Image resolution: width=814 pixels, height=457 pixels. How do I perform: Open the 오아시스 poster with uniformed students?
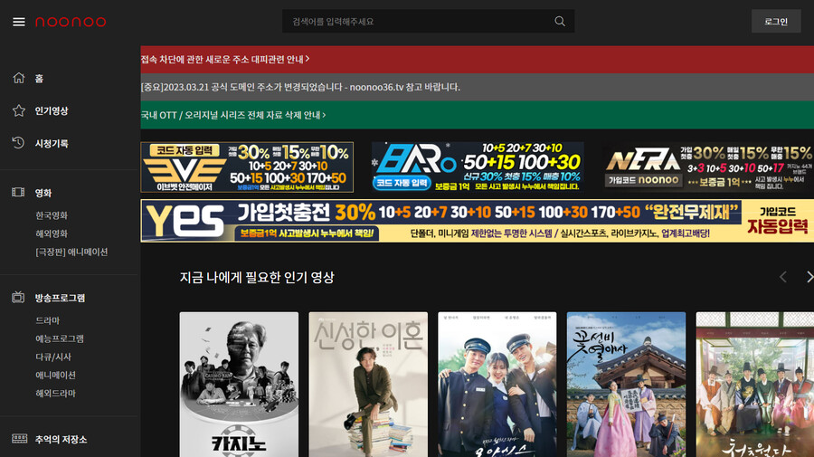point(497,385)
